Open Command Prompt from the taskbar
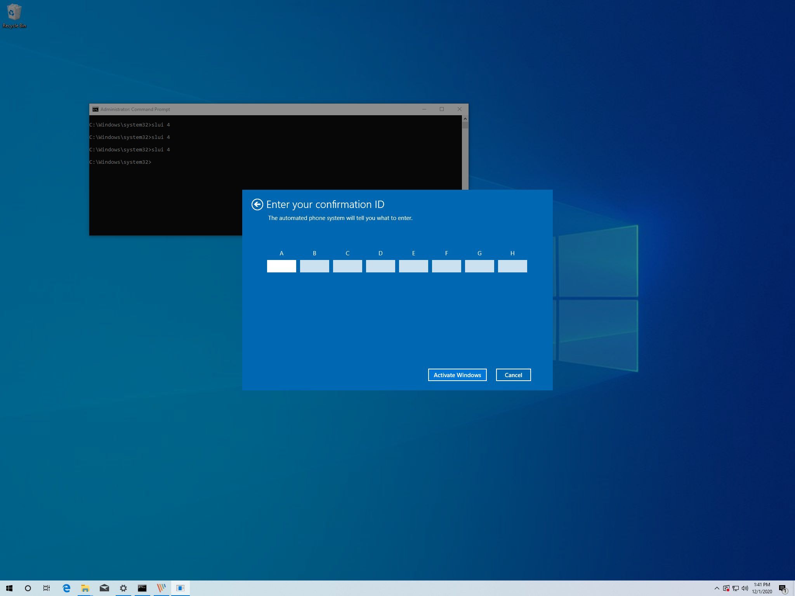 [x=142, y=588]
